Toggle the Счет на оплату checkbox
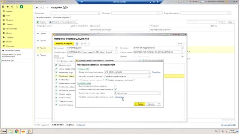The image size is (239, 134). pyautogui.click(x=56, y=98)
